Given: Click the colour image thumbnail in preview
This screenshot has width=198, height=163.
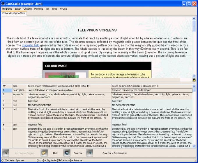Looking at the screenshot, I should pos(66,75).
